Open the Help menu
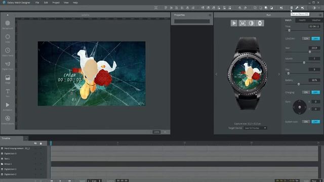The height and width of the screenshot is (182, 324). click(x=75, y=3)
